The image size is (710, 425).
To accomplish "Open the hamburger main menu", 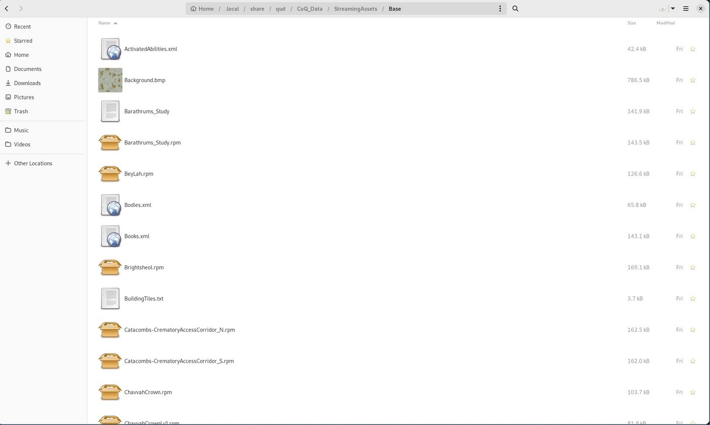I will pyautogui.click(x=686, y=9).
